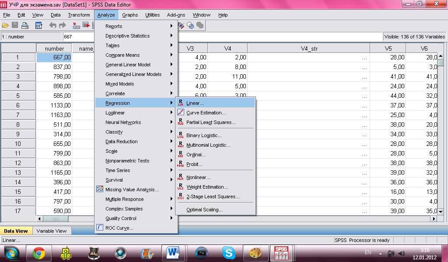Select Partial Least Squares... entry
The image size is (448, 262).
215,122
